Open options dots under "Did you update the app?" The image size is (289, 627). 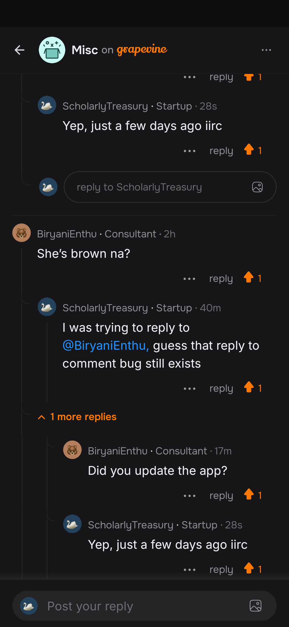coord(189,496)
